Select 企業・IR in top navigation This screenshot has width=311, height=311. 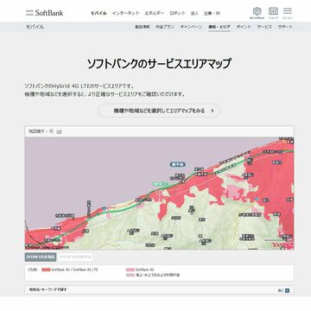[212, 13]
